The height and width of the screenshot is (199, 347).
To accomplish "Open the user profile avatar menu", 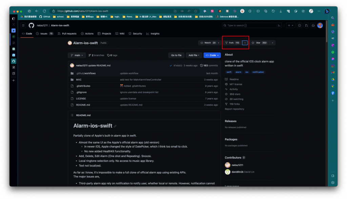I will tap(320, 25).
